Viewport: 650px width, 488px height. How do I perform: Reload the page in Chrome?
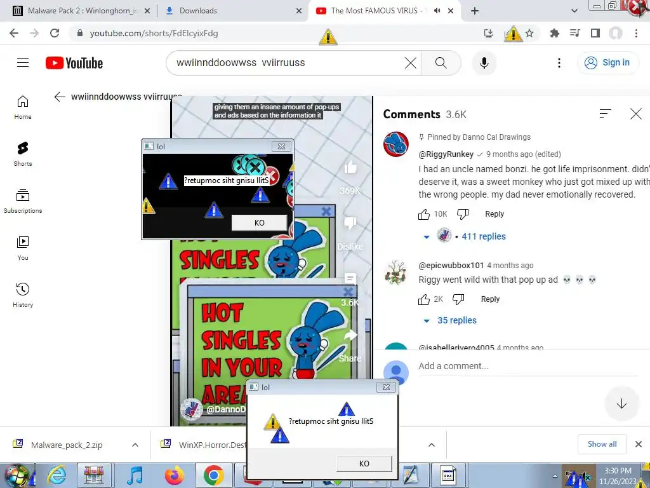(55, 33)
